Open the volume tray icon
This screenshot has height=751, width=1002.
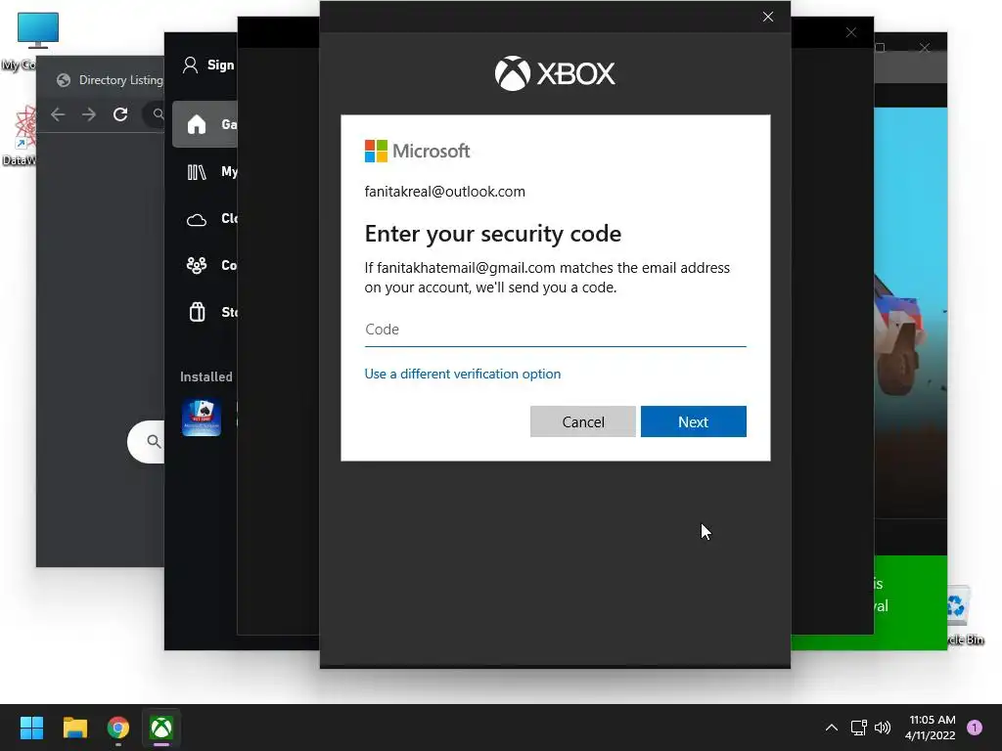[883, 728]
